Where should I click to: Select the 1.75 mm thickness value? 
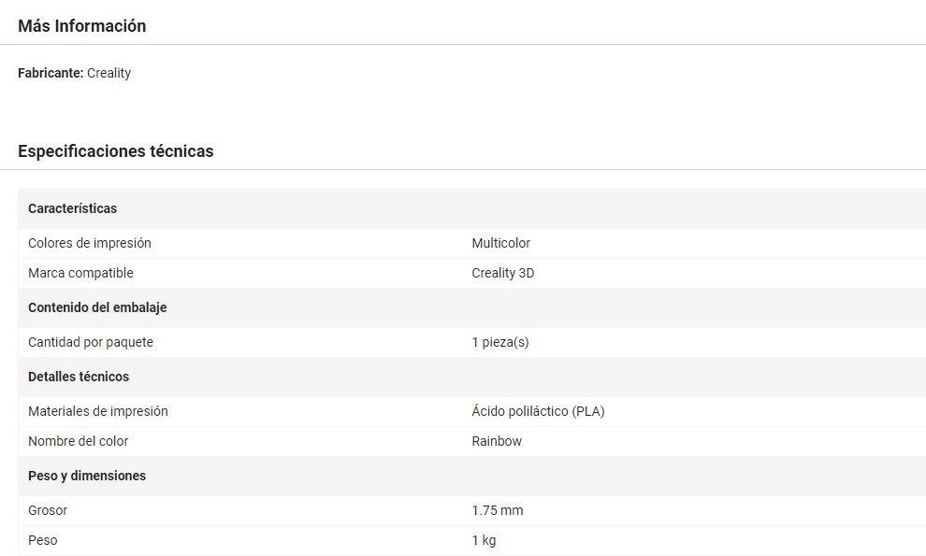[497, 510]
